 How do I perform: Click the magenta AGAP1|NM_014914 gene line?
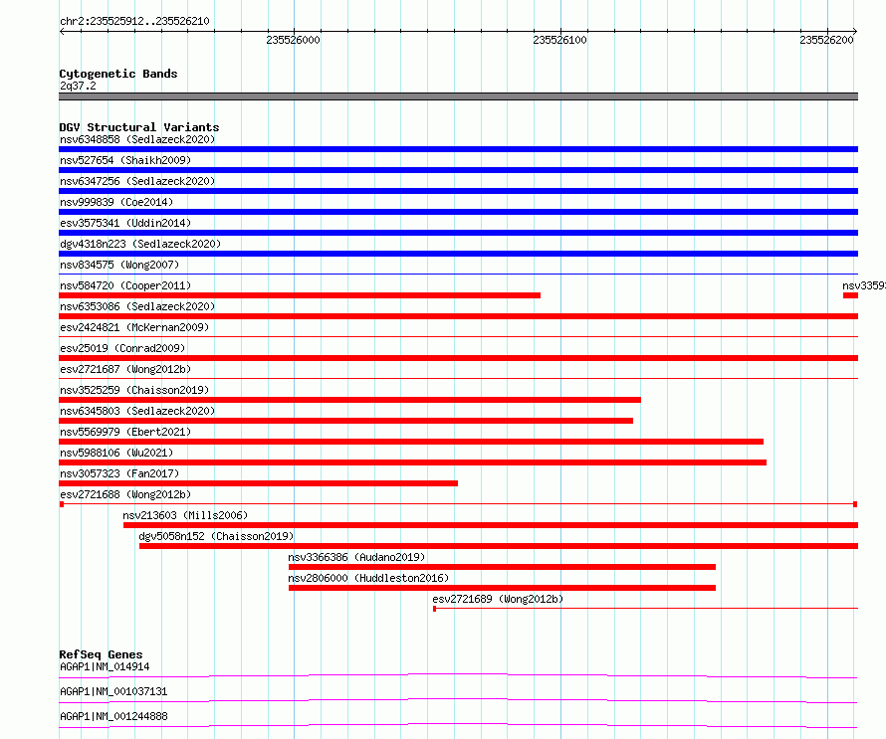pyautogui.click(x=458, y=675)
